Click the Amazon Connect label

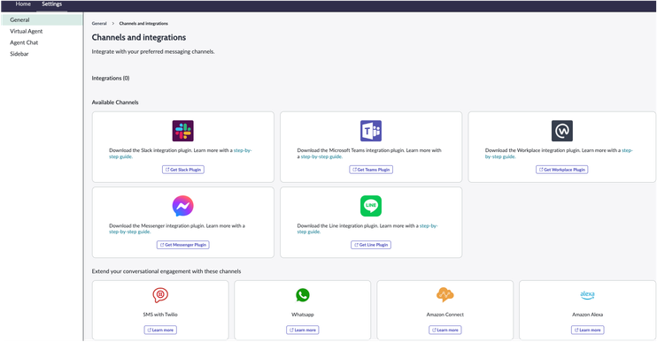coord(445,315)
